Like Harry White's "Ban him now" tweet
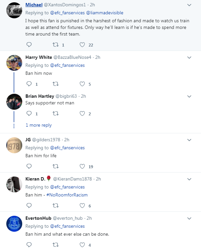The width and height of the screenshot is (201, 250). tap(82, 84)
